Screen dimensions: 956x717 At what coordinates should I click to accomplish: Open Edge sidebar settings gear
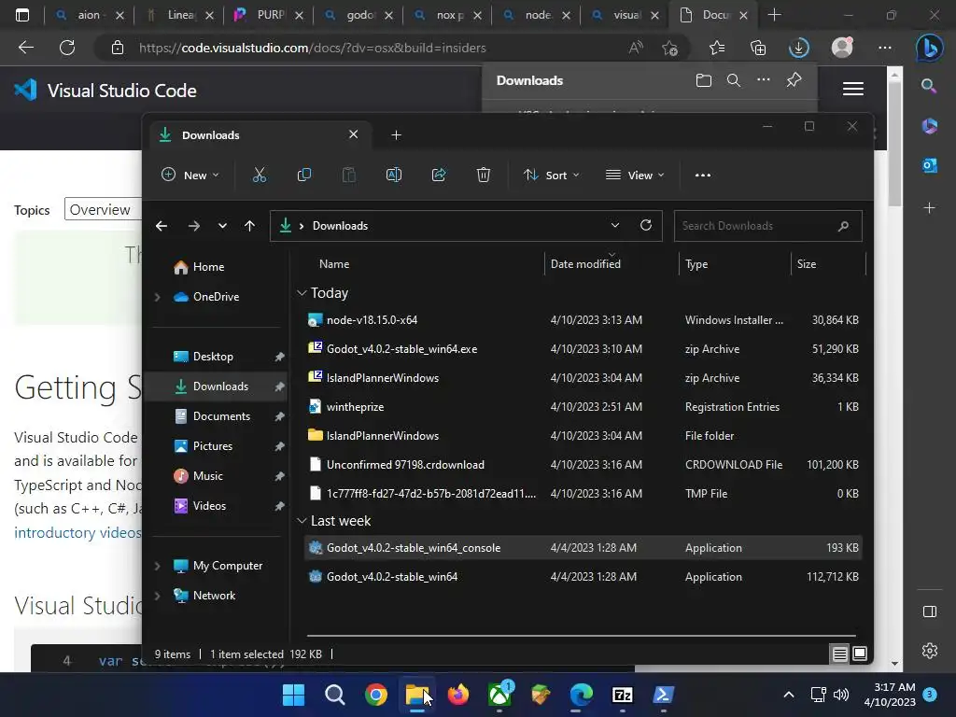[x=929, y=651]
